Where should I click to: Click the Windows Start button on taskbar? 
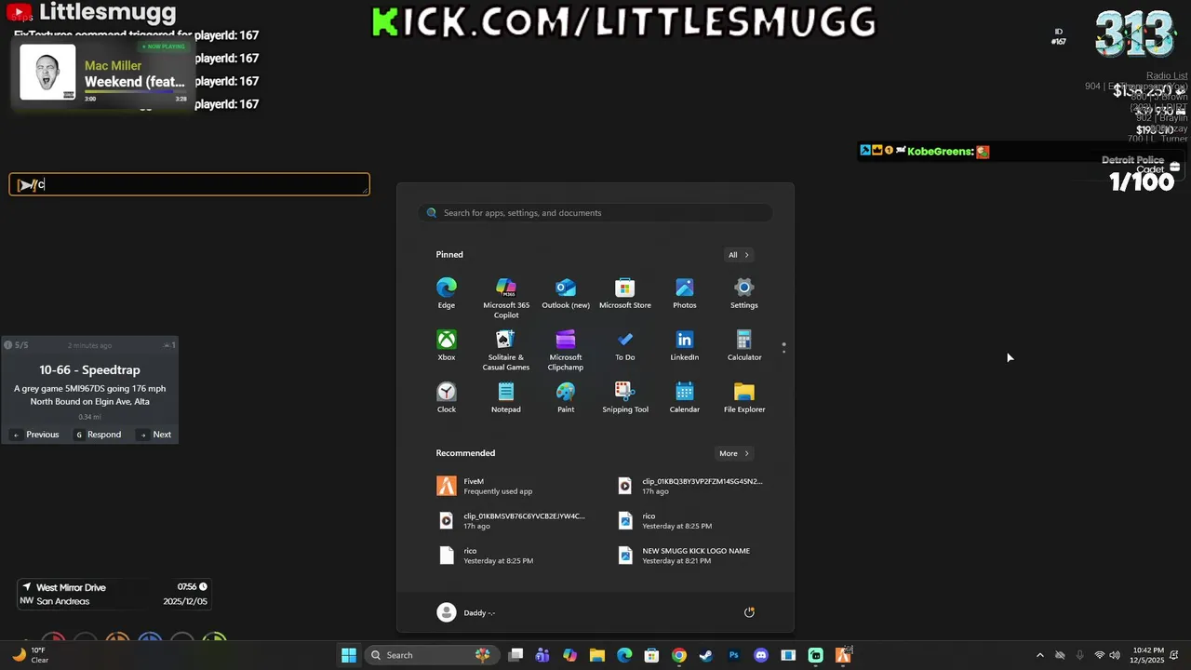349,655
